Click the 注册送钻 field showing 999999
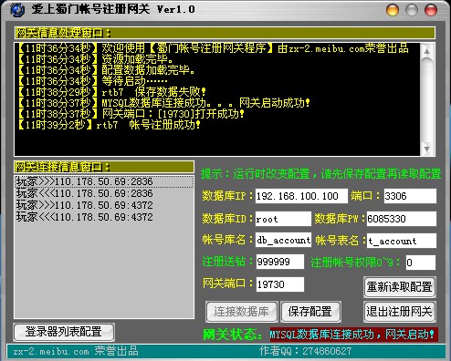The width and height of the screenshot is (451, 361). point(280,262)
